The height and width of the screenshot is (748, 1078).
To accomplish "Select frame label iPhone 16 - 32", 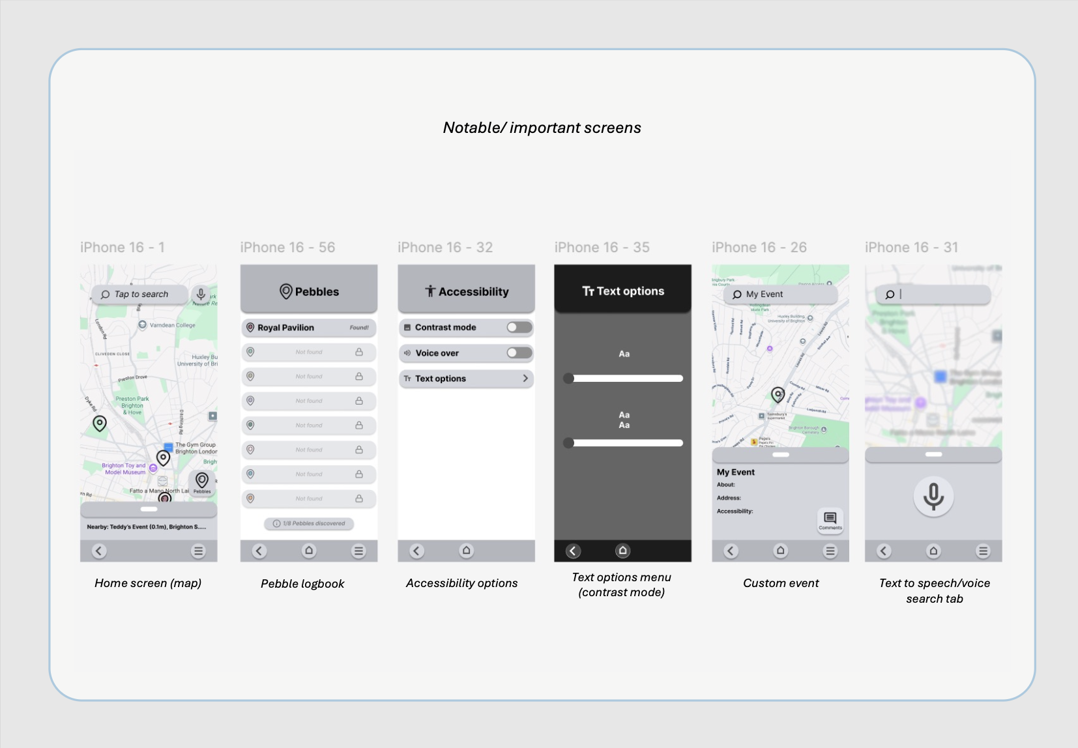I will (445, 248).
